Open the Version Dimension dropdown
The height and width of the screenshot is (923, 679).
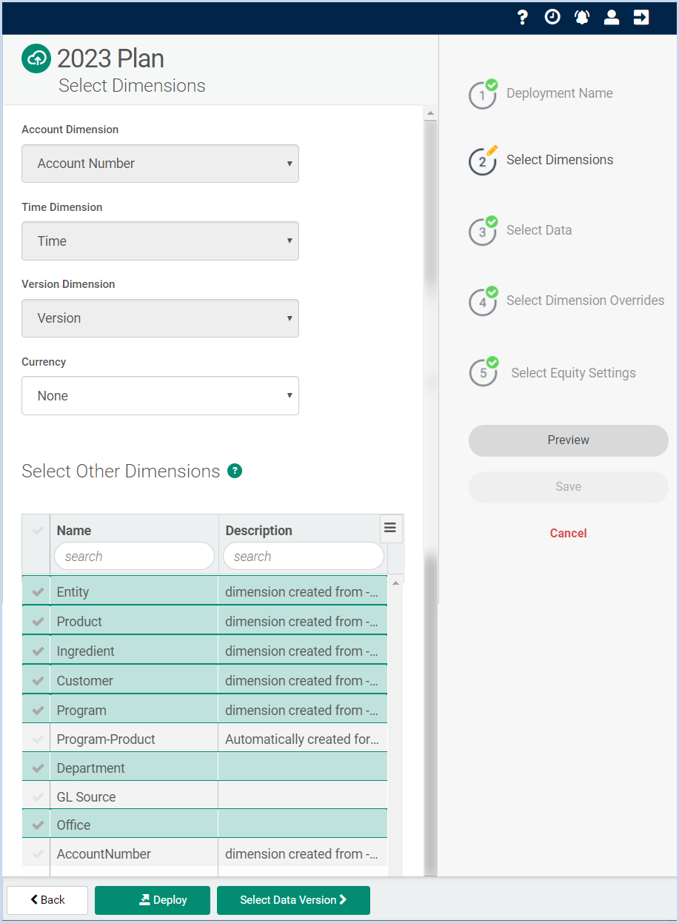click(x=160, y=318)
